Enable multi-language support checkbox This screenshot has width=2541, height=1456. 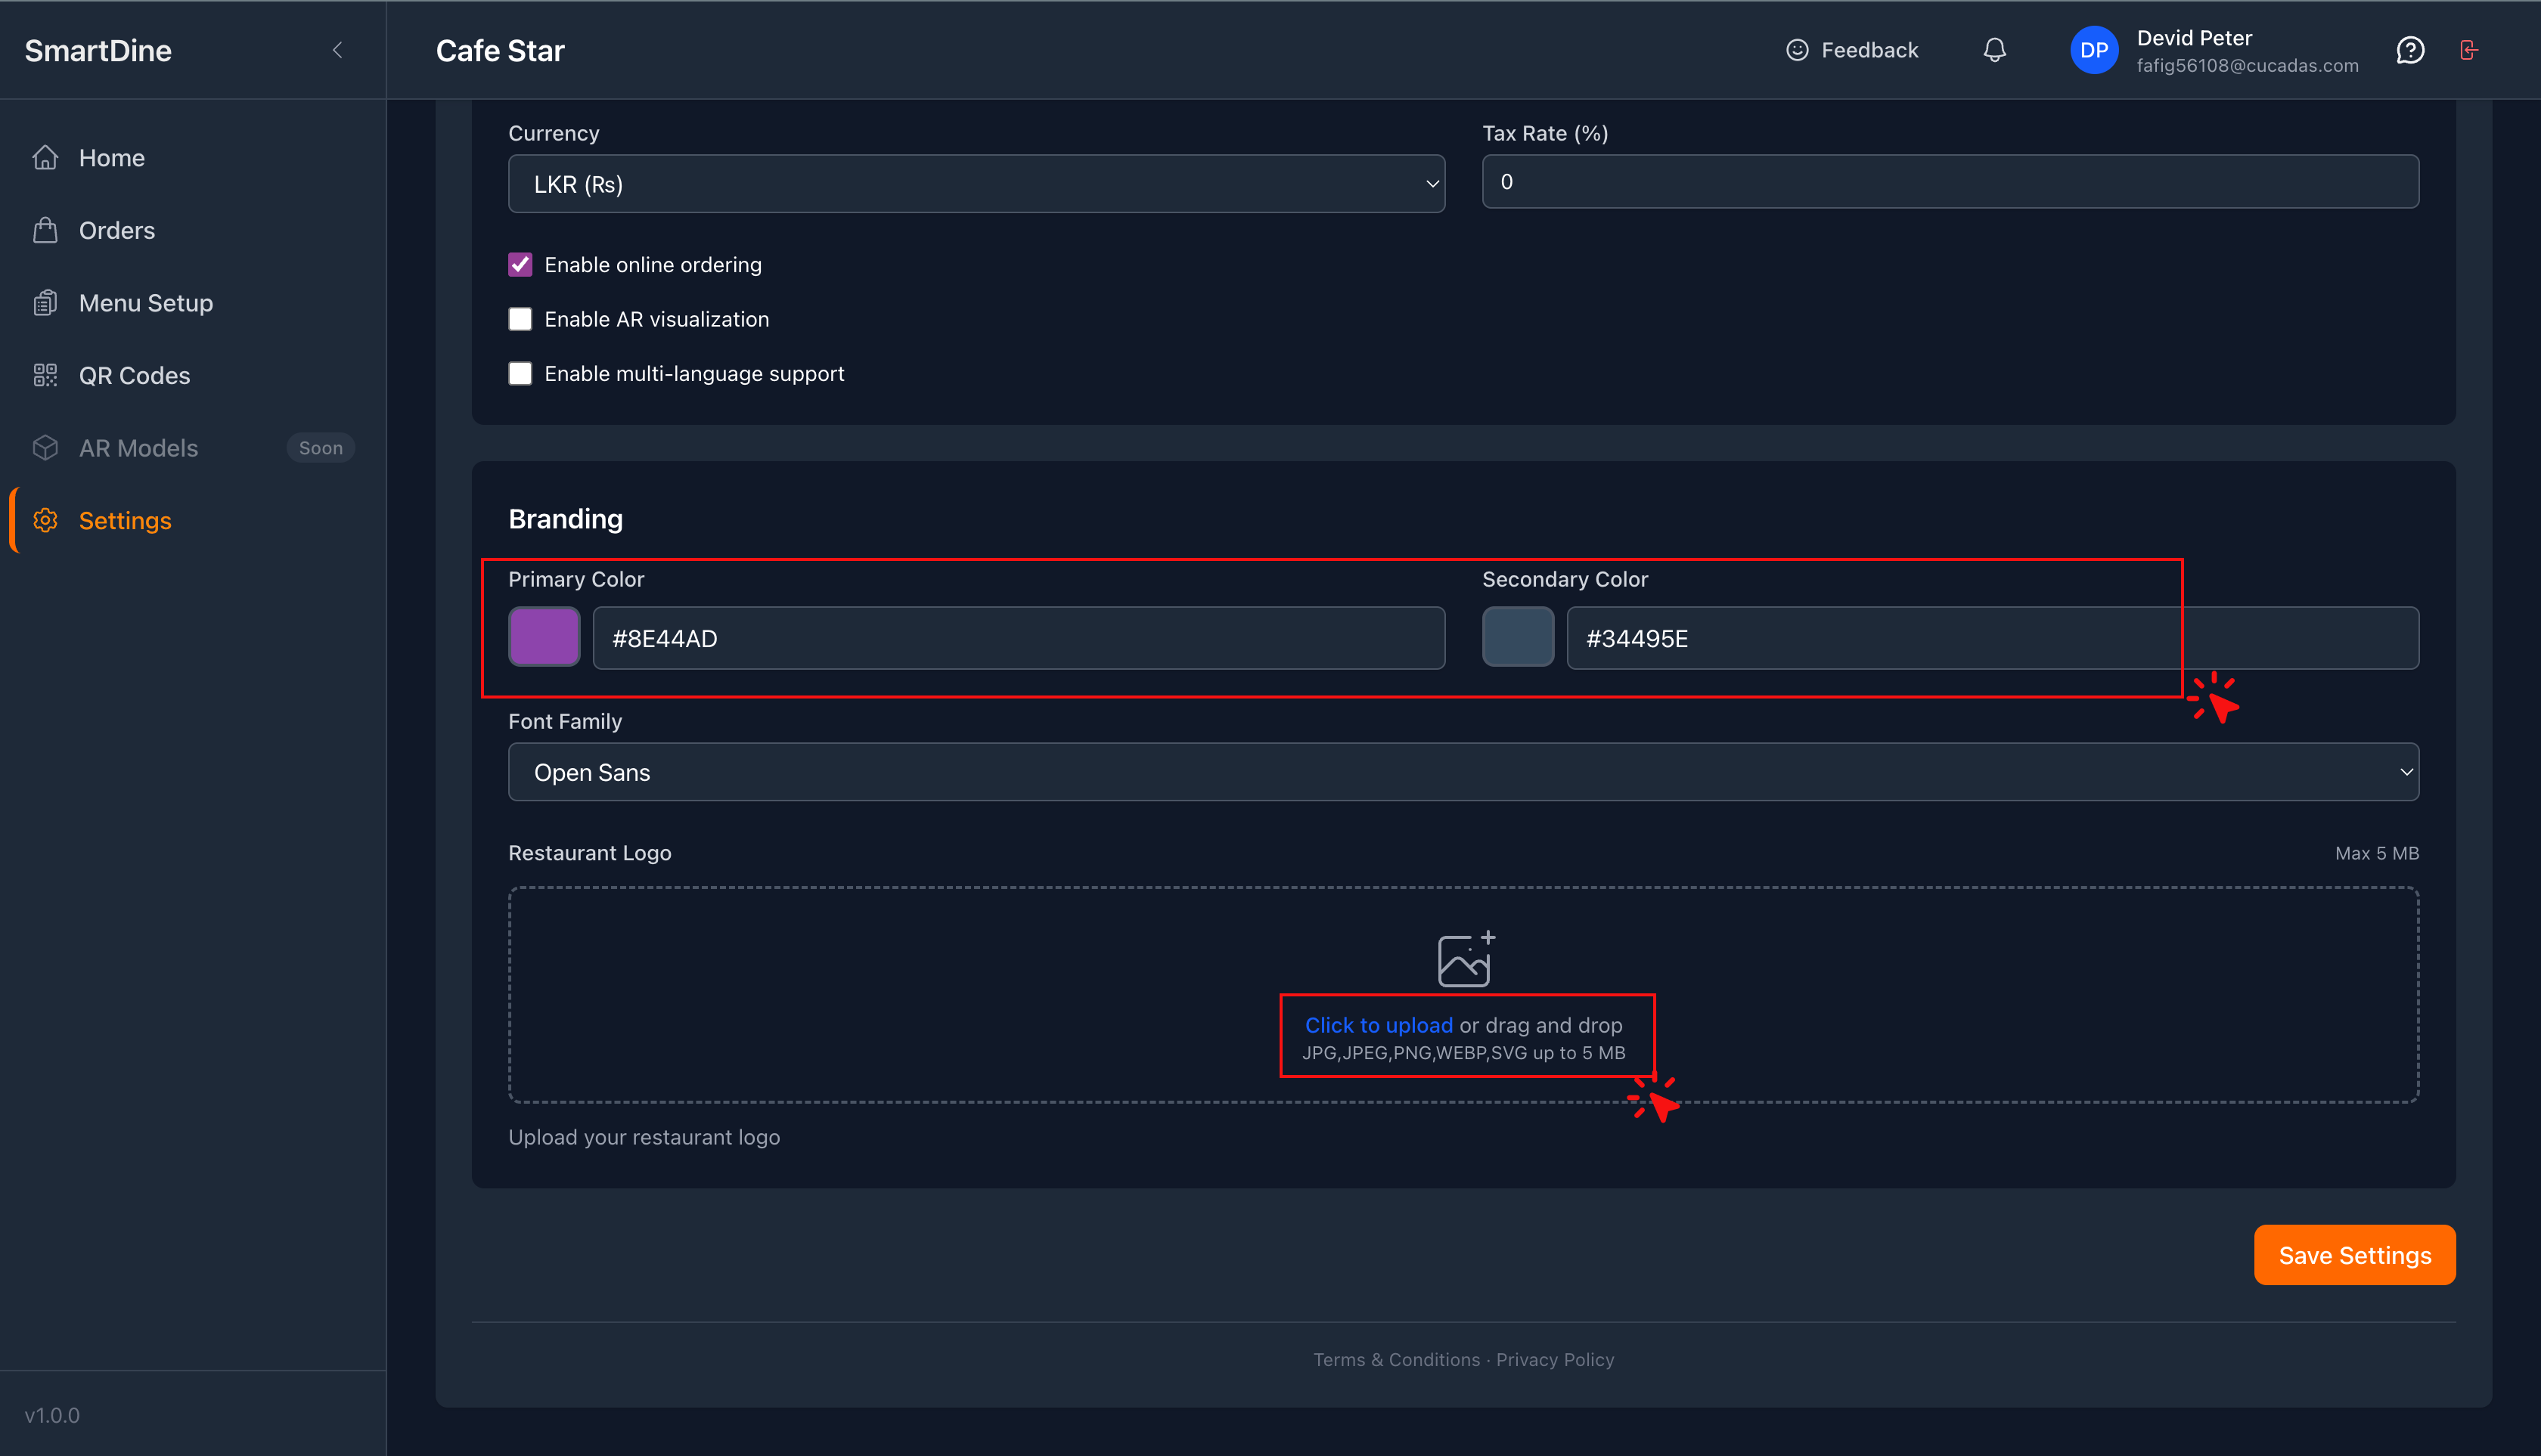pyautogui.click(x=520, y=374)
